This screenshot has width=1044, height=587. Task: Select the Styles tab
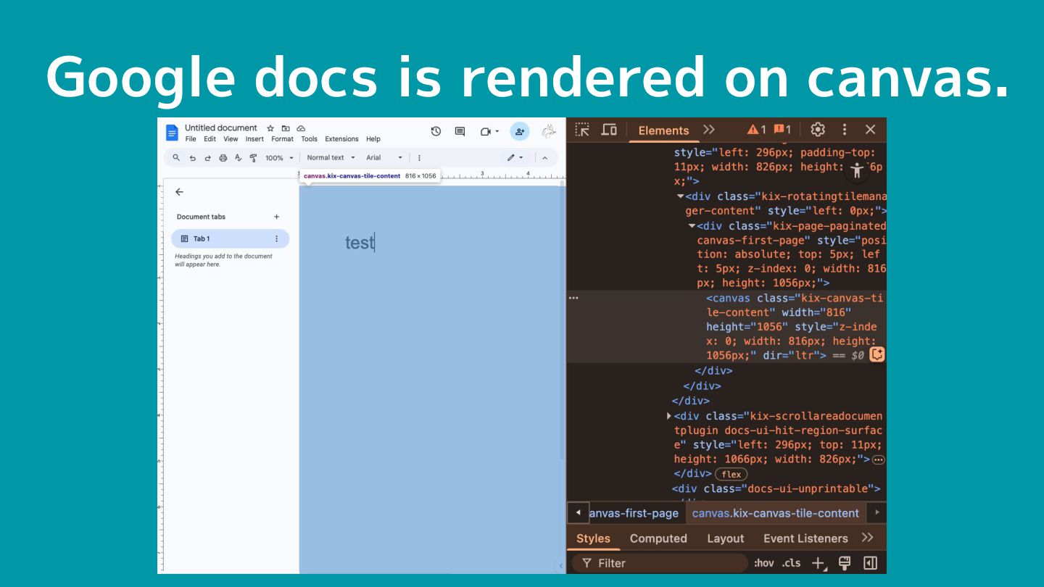click(x=593, y=538)
